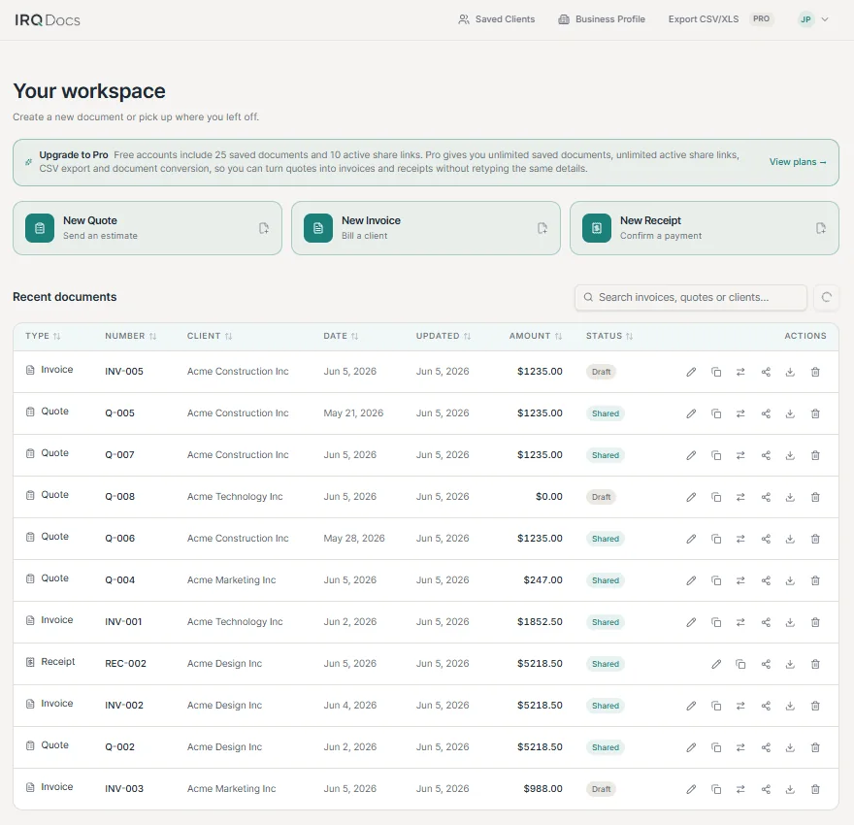Delete invoice INV-002
The height and width of the screenshot is (825, 854).
point(815,706)
